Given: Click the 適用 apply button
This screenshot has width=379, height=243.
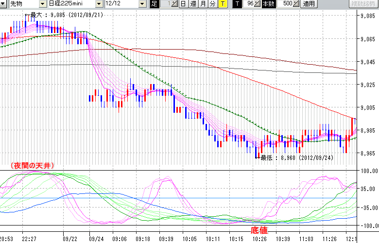Looking at the screenshot, I should pos(309,4).
